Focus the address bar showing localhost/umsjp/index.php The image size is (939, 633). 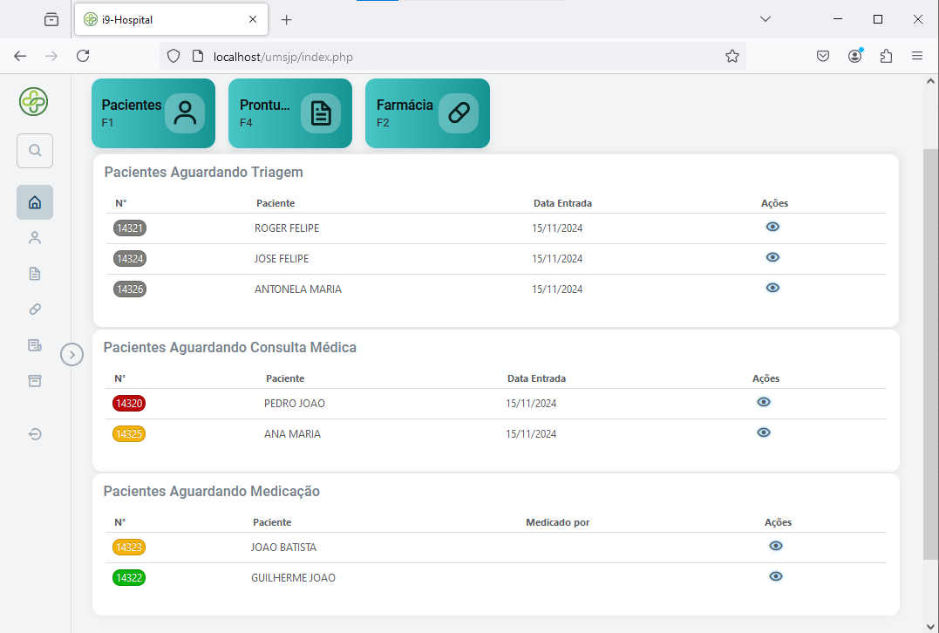point(452,57)
